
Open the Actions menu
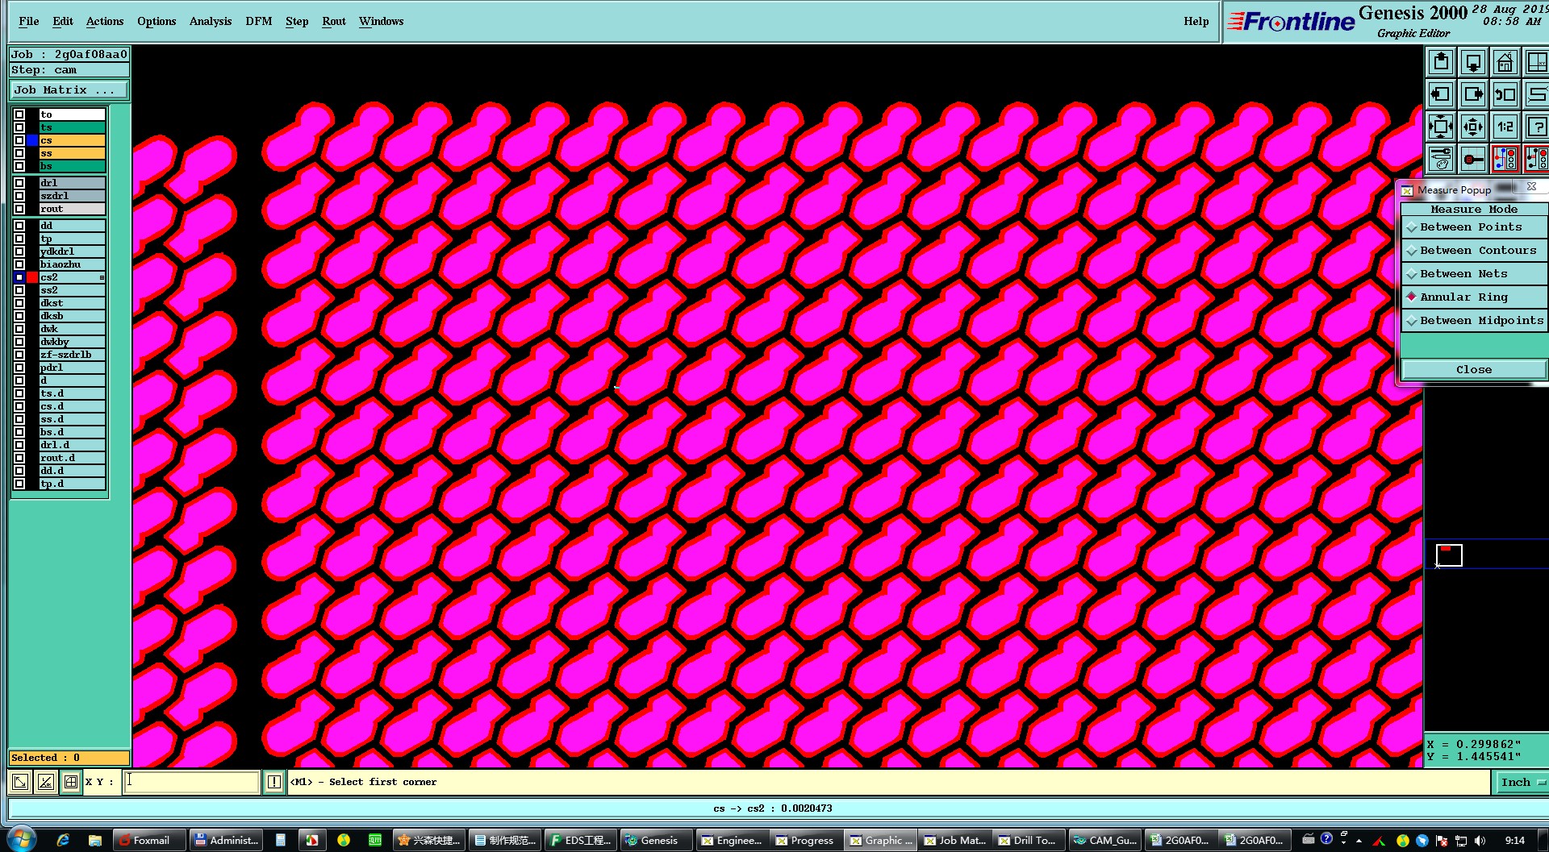105,22
